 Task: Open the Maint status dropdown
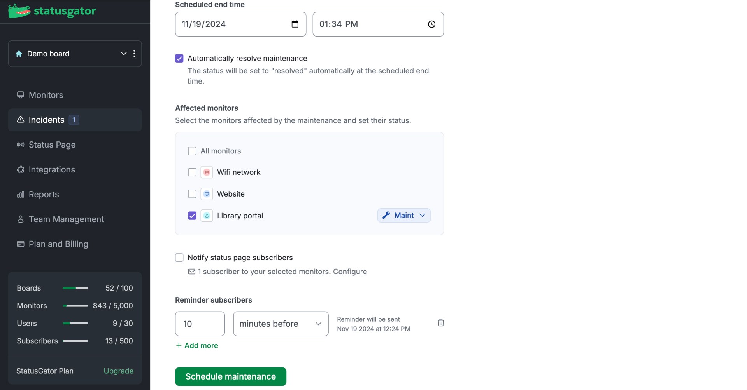(404, 215)
